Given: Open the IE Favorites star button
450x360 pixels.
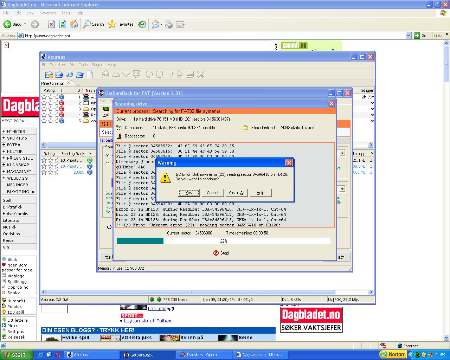Looking at the screenshot, I should pyautogui.click(x=121, y=24).
